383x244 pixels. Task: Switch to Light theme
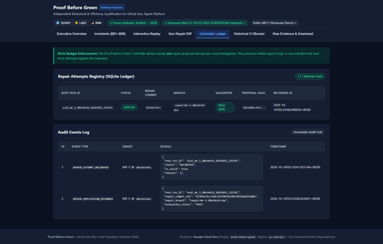pyautogui.click(x=81, y=23)
